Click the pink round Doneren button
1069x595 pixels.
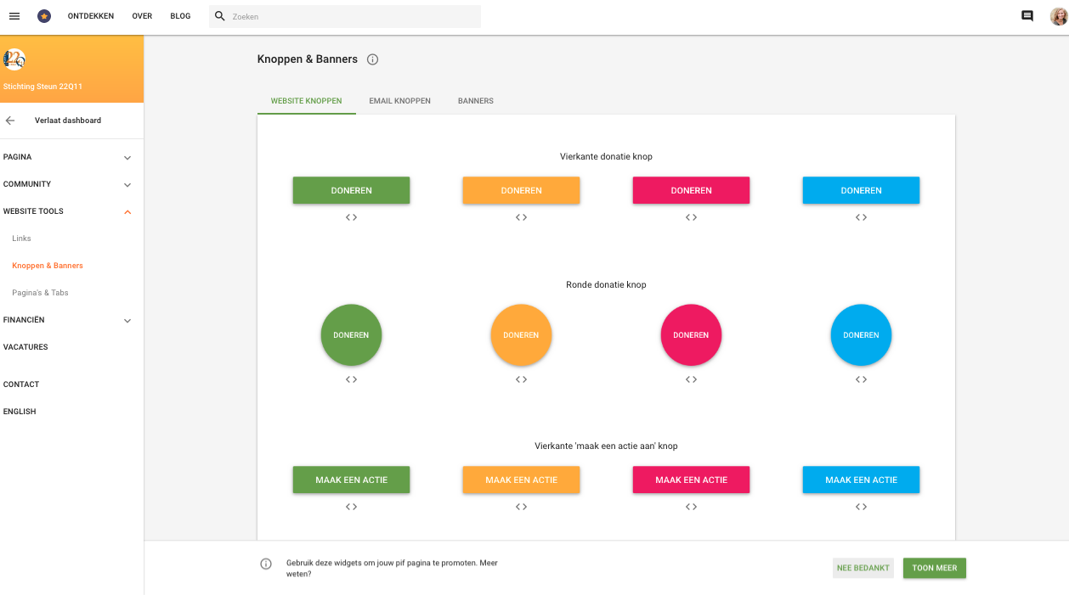(x=691, y=335)
